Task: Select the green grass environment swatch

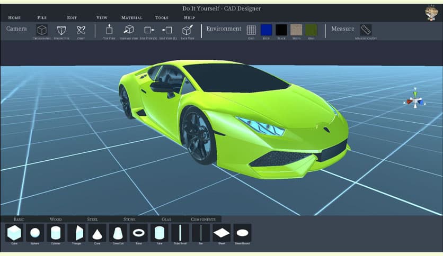Action: 312,30
